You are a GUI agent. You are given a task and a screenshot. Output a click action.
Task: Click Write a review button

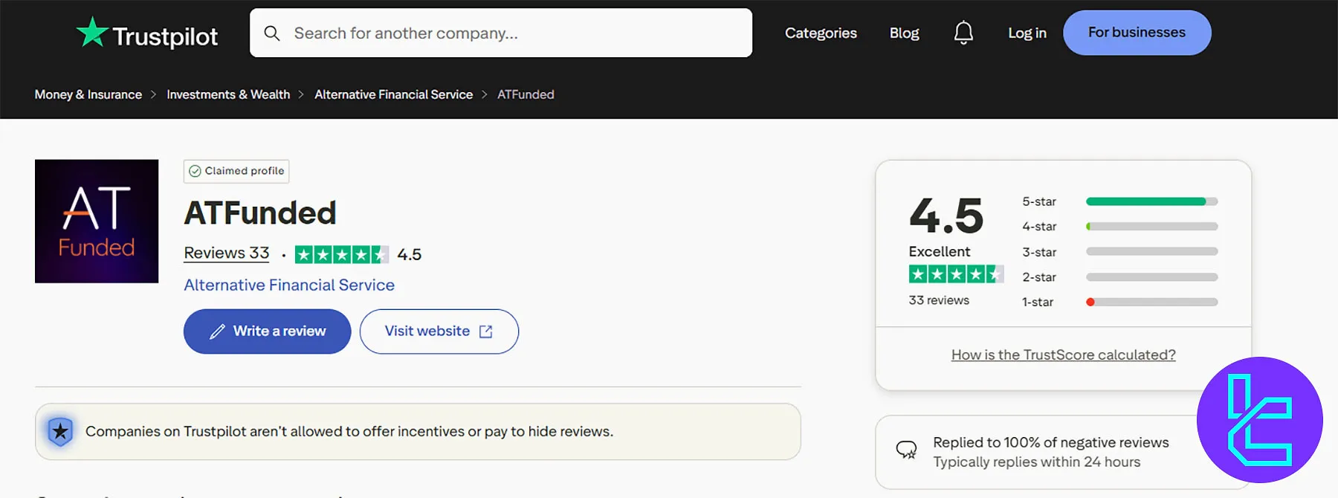267,332
